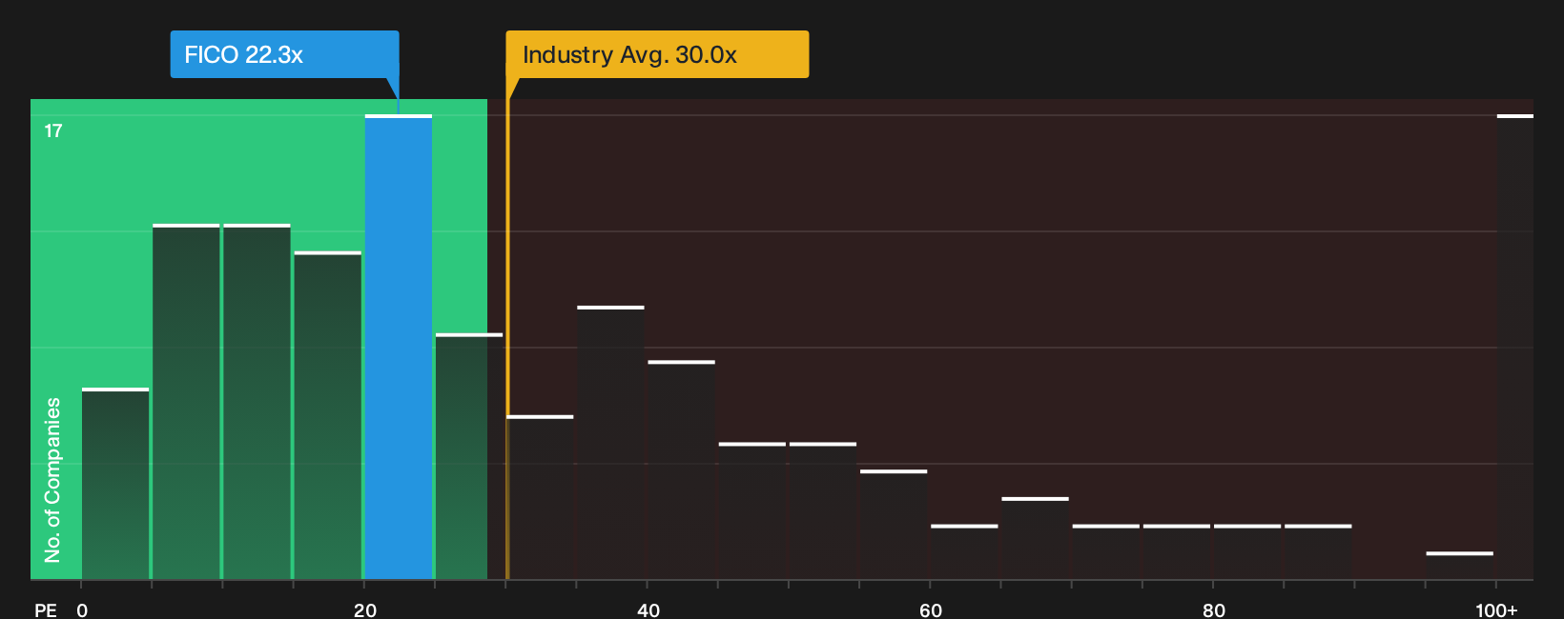
Task: Select the PE 65 to 70 bar
Action: click(1036, 538)
